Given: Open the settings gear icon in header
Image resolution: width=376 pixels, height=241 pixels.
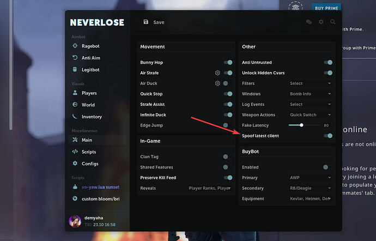Looking at the screenshot, I should click(321, 22).
